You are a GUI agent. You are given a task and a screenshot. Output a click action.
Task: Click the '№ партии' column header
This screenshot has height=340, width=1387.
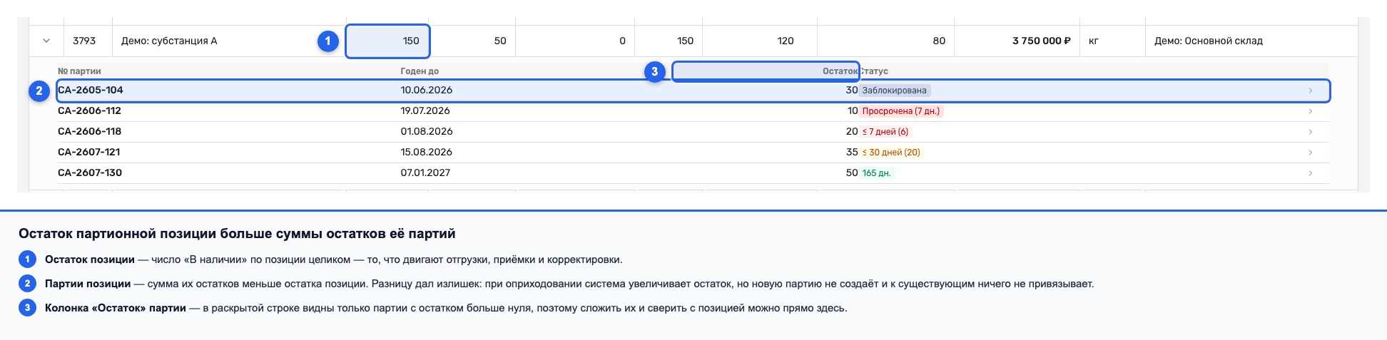coord(79,71)
